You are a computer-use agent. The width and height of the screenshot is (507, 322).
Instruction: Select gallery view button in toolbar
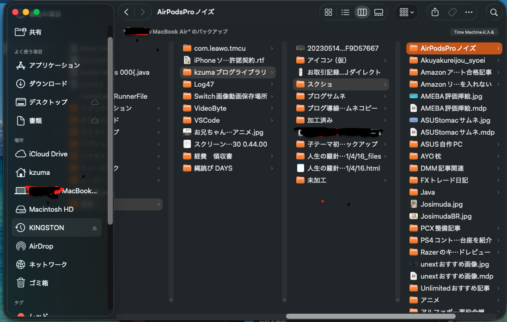(379, 12)
